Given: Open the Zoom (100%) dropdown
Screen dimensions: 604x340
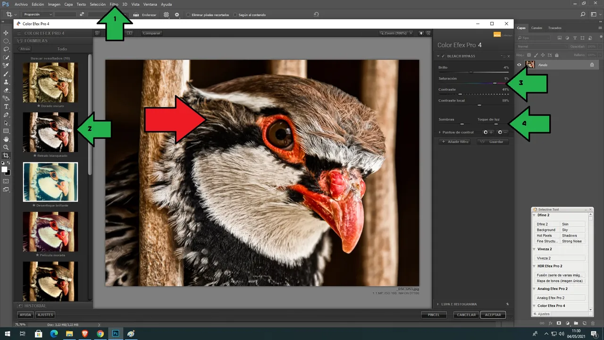Looking at the screenshot, I should tap(395, 33).
